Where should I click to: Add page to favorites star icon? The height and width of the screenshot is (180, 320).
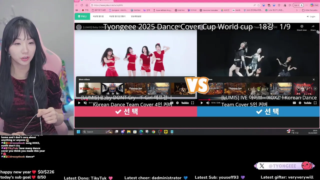pyautogui.click(x=259, y=5)
